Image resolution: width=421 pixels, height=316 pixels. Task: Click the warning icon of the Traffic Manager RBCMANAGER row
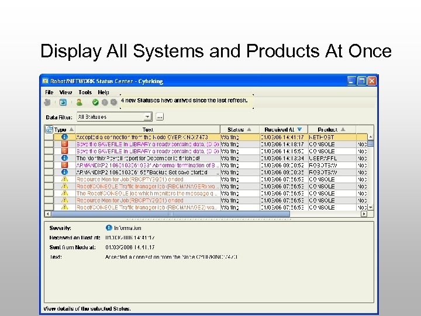pos(64,186)
